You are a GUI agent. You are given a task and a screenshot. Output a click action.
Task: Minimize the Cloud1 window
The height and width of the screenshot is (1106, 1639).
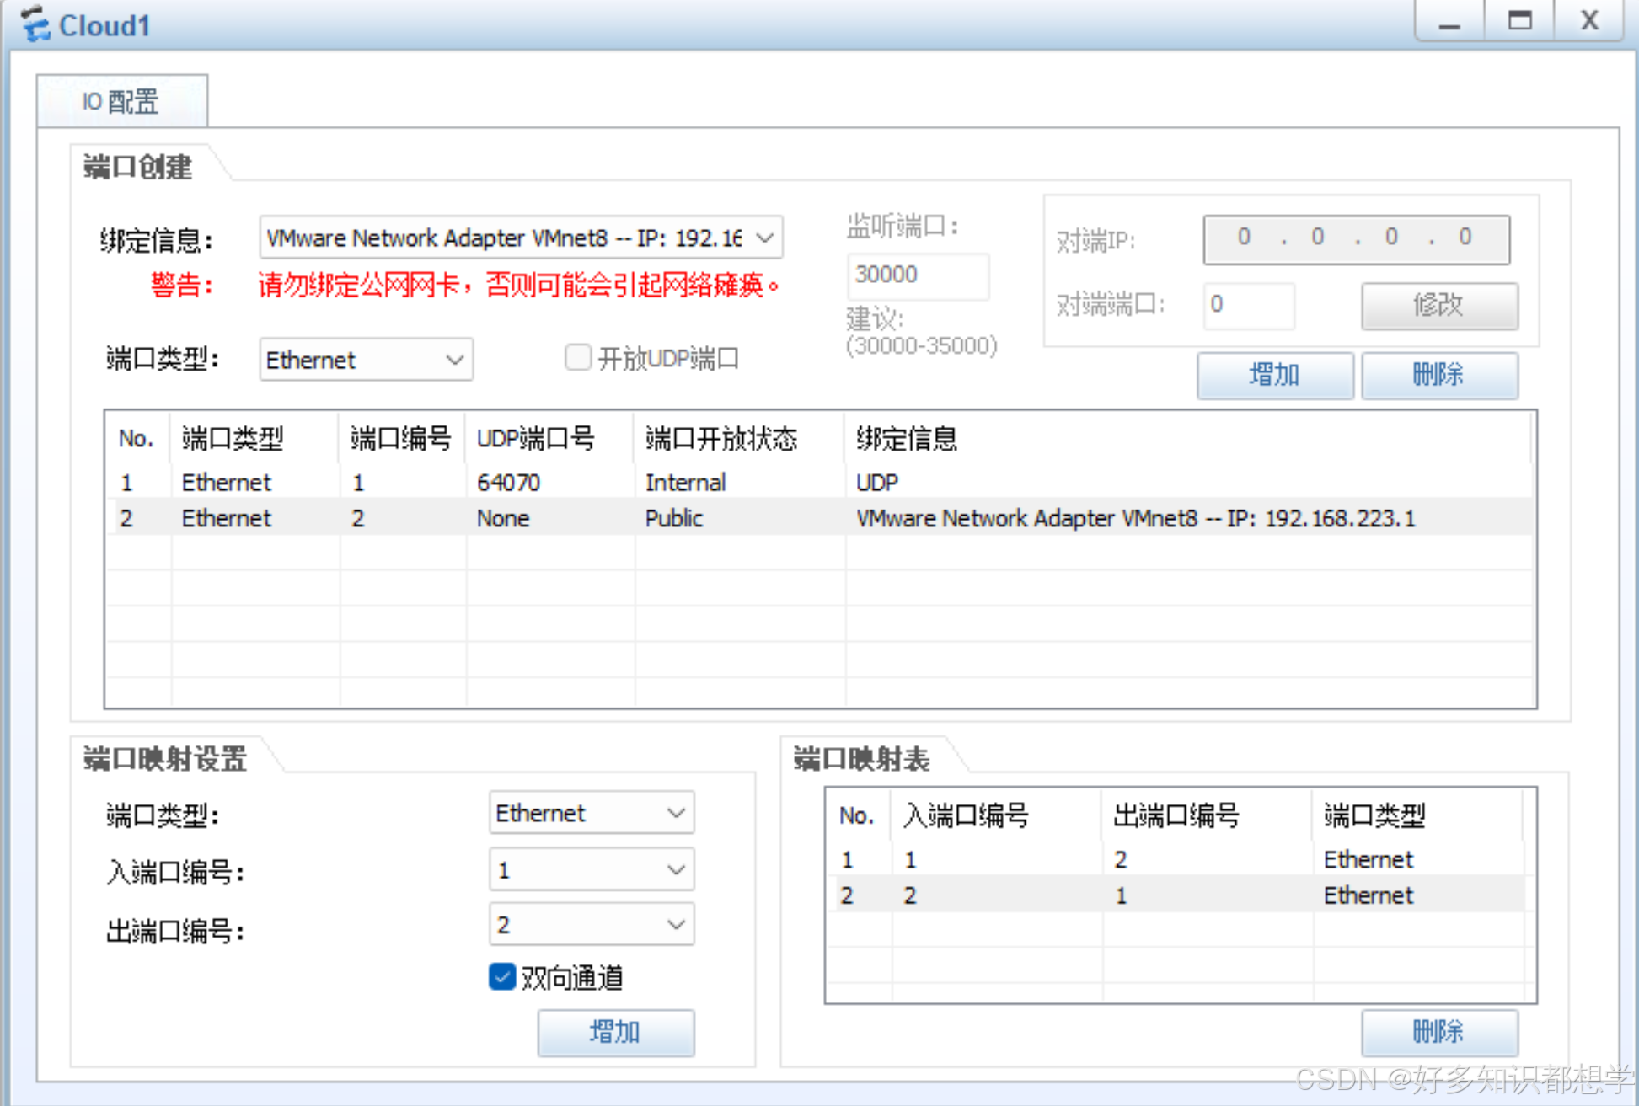(1449, 22)
